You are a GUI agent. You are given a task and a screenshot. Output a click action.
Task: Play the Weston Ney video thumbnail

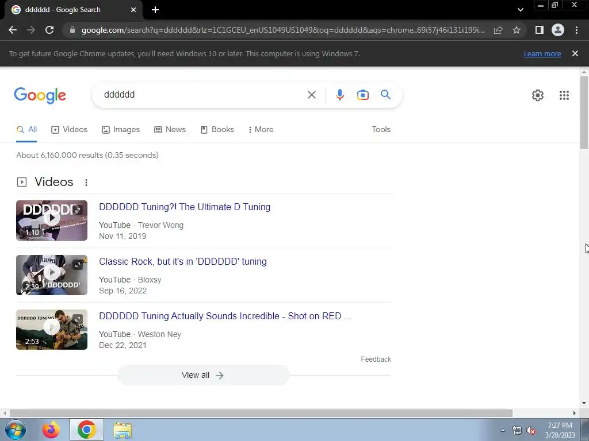[52, 330]
